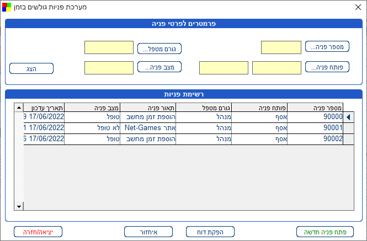Click the 'הפקת דוח' report button
Viewport: 367px width, 241px height.
tap(210, 232)
